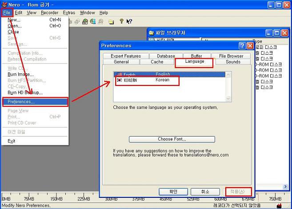Click the 취소 (Cancel) button

[x=205, y=192]
